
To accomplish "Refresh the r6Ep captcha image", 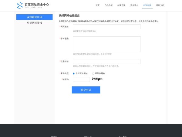I will click(97, 79).
